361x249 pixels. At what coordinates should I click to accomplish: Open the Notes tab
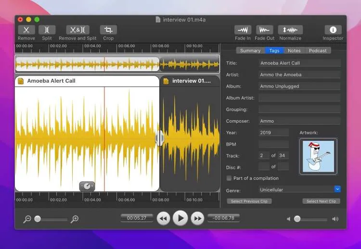coord(294,50)
